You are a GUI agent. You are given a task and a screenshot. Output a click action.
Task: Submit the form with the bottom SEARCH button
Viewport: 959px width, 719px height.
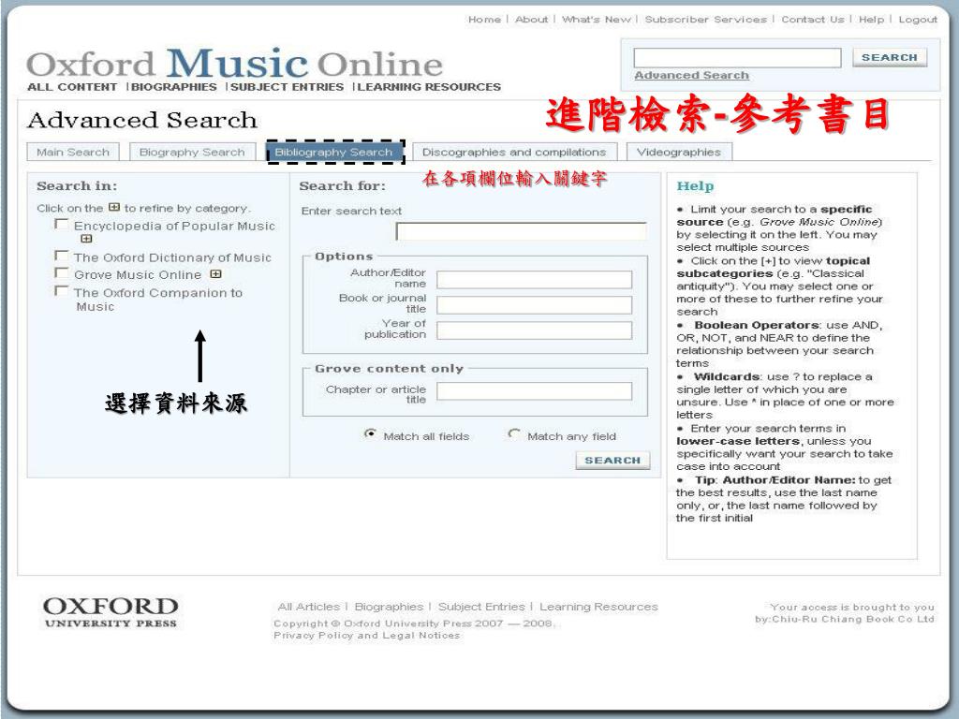tap(612, 461)
